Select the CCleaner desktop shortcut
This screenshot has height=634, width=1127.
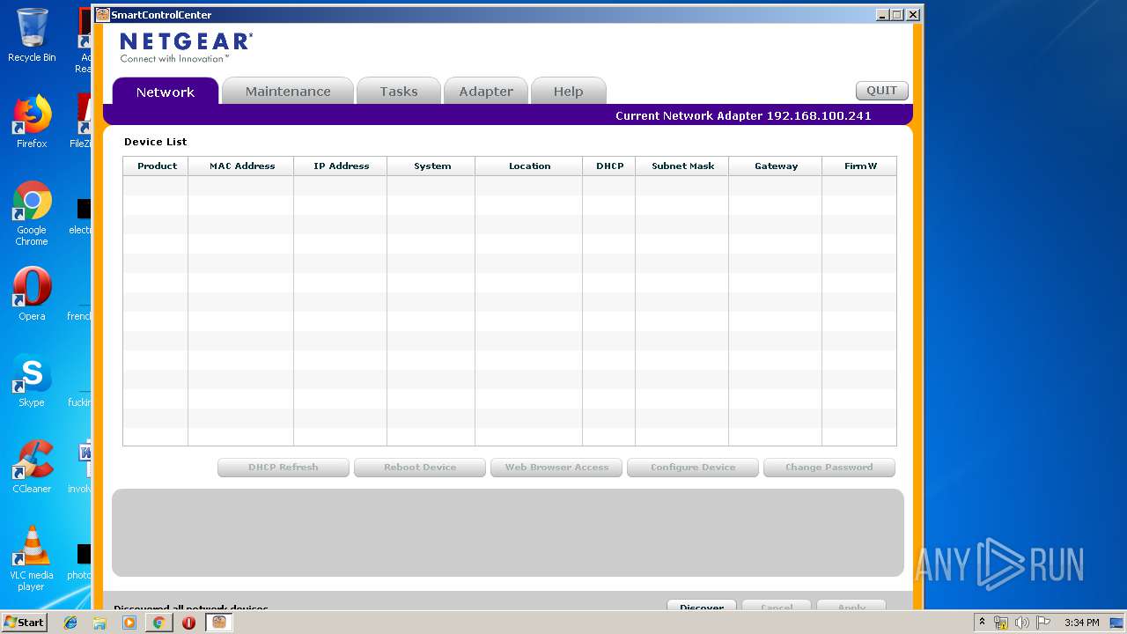(x=32, y=467)
